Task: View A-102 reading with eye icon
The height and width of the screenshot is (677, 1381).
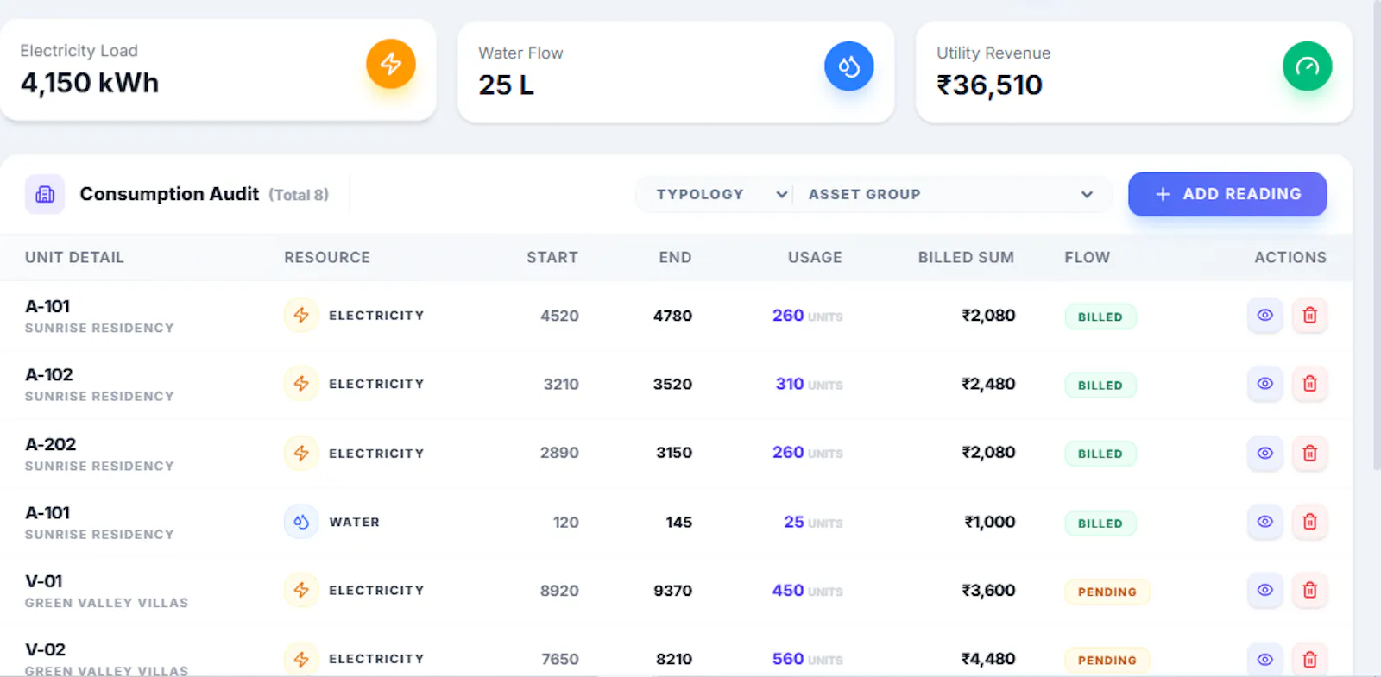Action: click(x=1265, y=384)
